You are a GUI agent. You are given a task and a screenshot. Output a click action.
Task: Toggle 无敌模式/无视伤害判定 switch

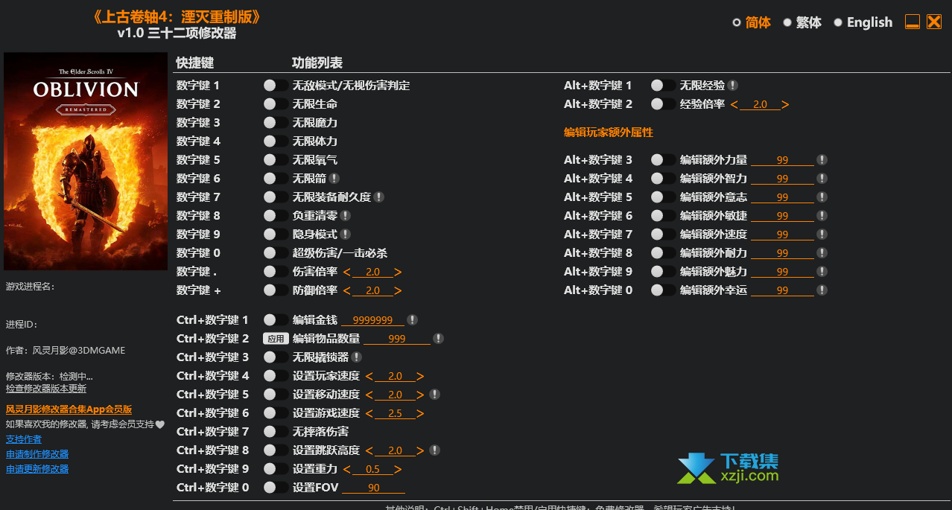pyautogui.click(x=276, y=86)
